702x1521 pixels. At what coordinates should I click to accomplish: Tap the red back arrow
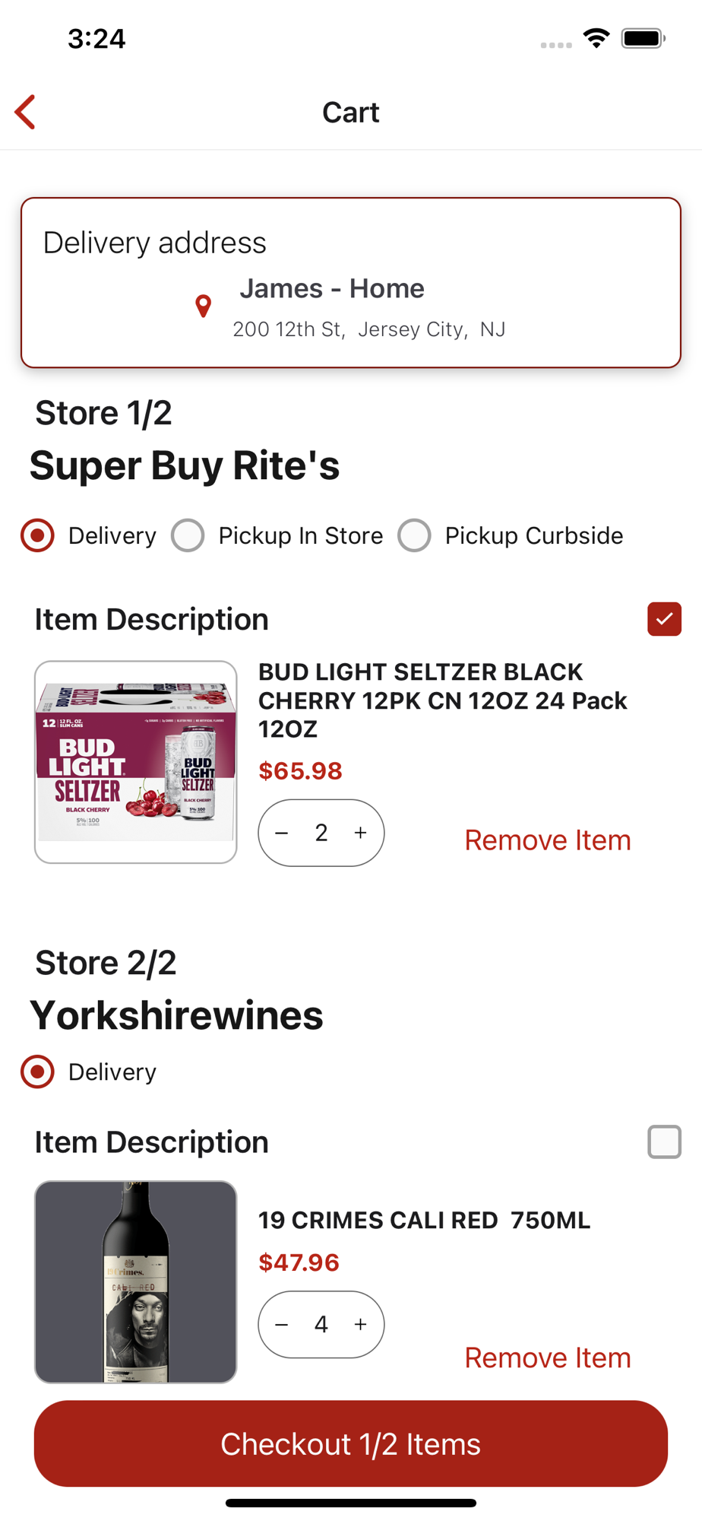coord(26,113)
